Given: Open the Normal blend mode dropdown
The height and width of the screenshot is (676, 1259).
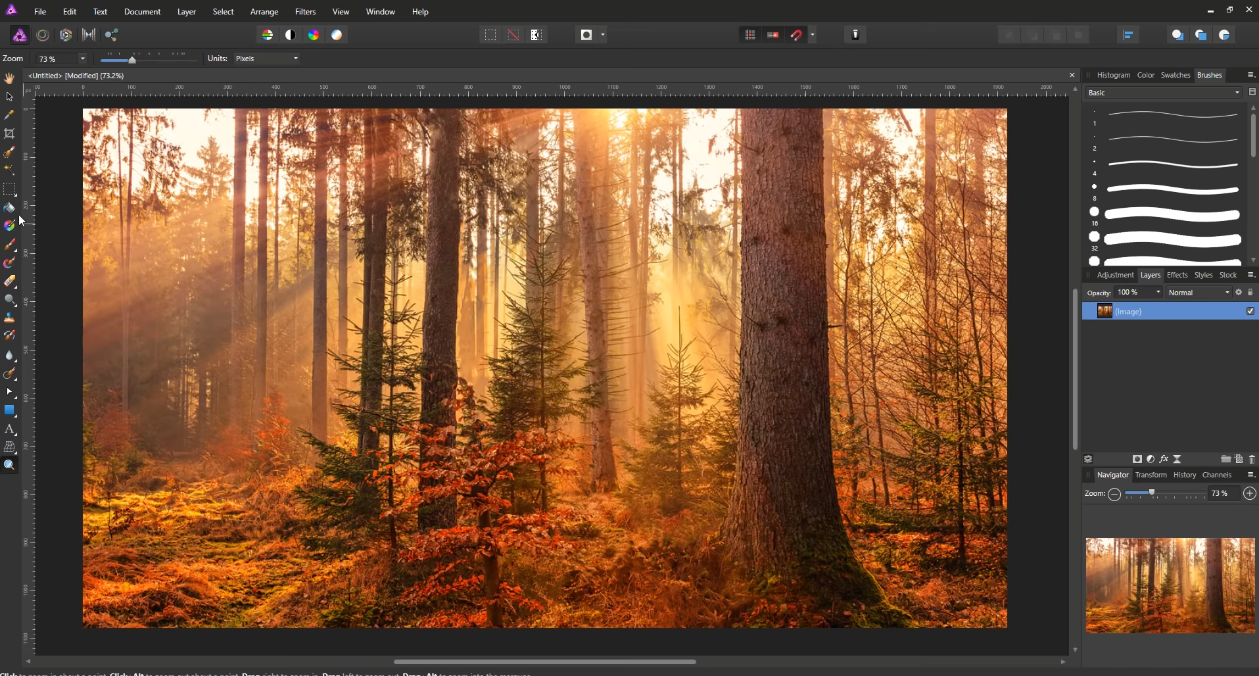Looking at the screenshot, I should point(1199,293).
